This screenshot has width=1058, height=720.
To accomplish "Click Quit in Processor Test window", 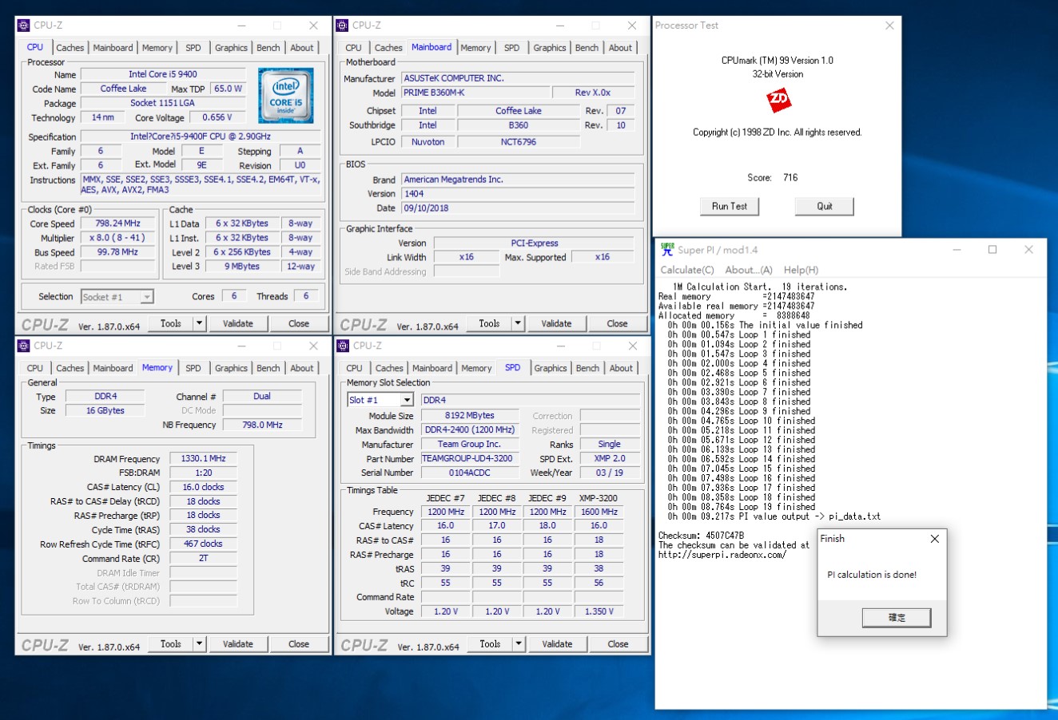I will (825, 206).
